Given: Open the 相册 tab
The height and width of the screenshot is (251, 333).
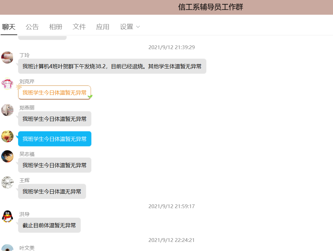Looking at the screenshot, I should pos(55,27).
